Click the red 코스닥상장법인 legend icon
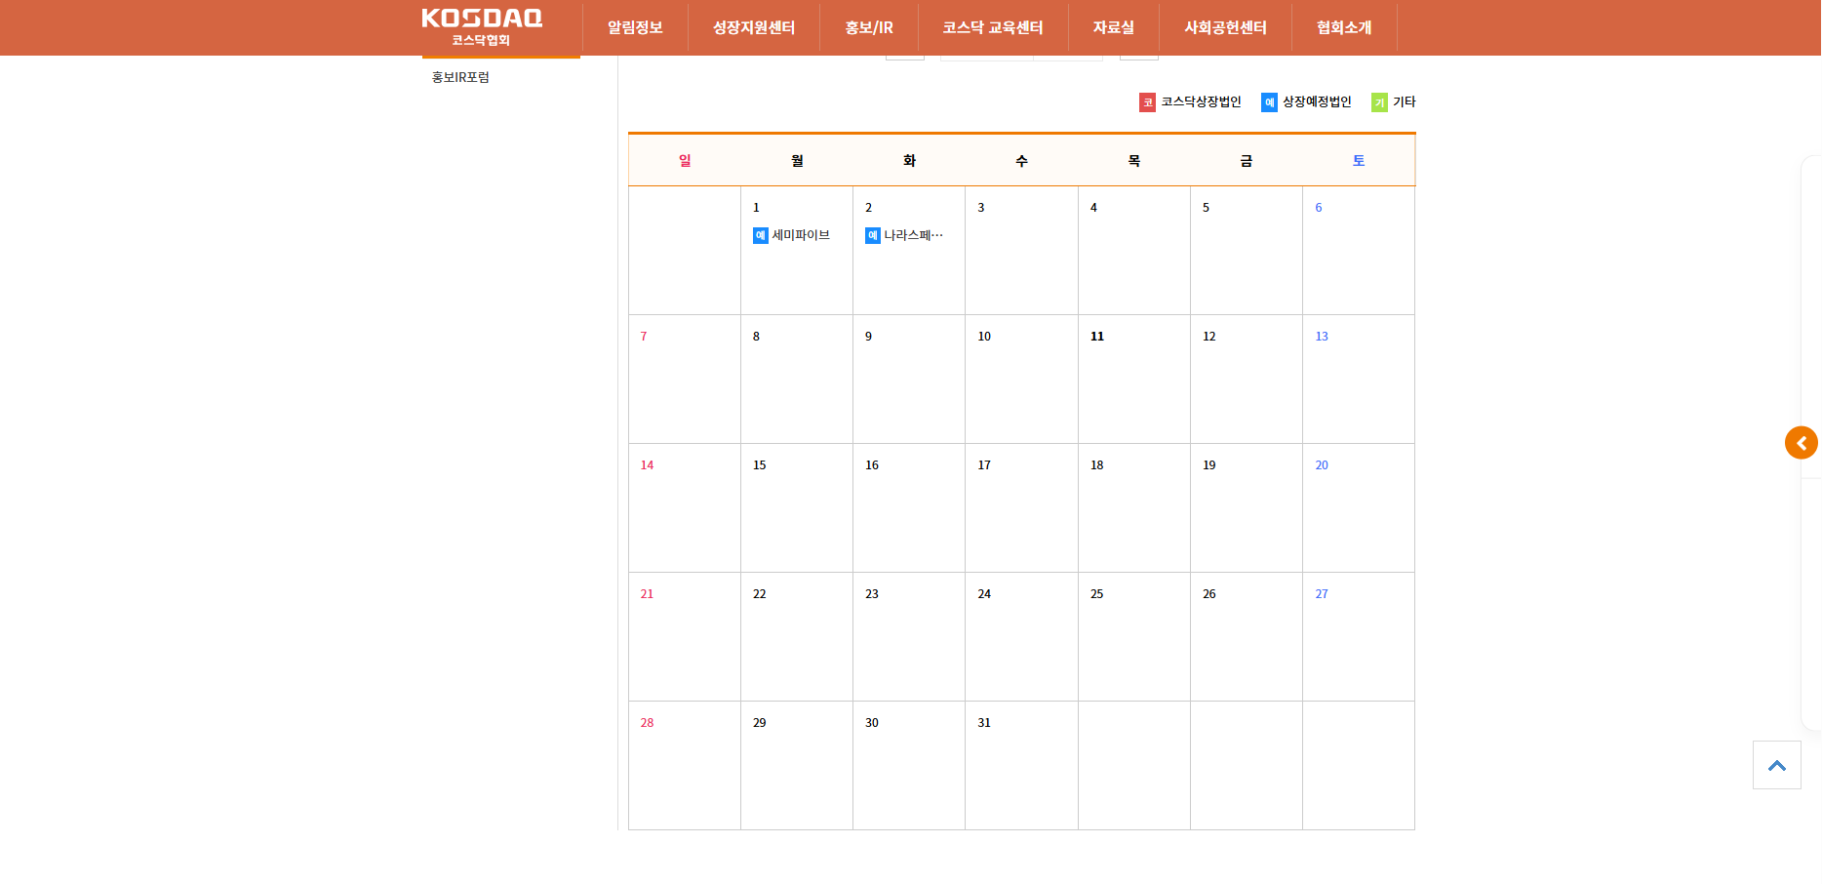This screenshot has height=884, width=1822. tap(1147, 102)
